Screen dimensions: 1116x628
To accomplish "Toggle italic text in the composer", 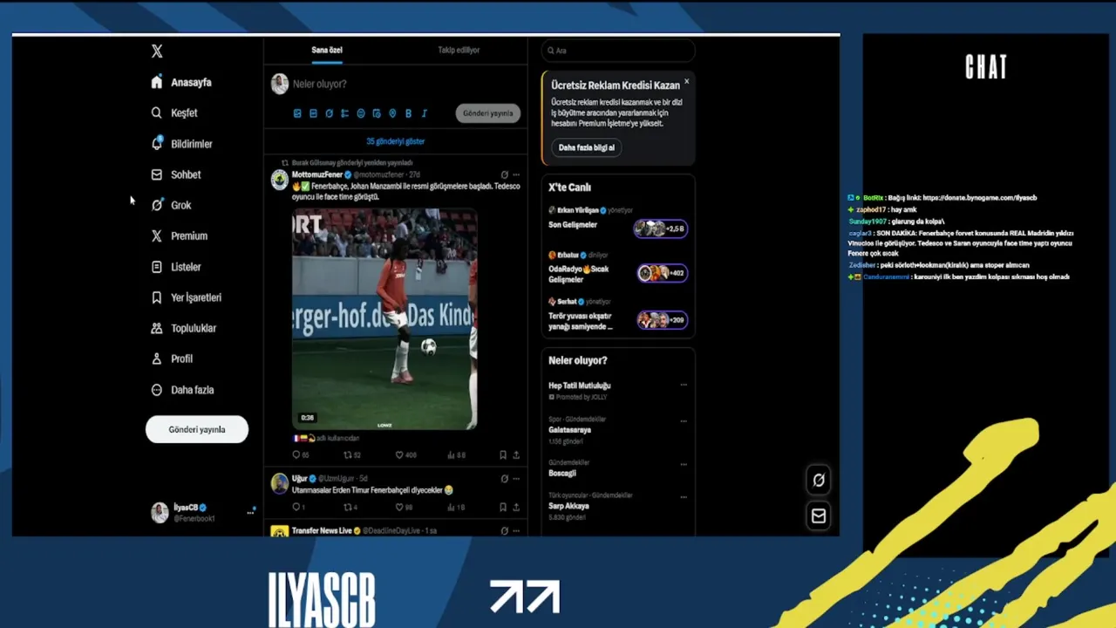I will coord(425,113).
